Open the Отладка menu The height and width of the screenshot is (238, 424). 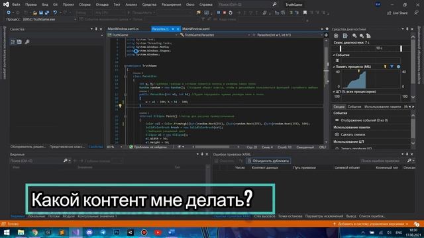(102, 5)
